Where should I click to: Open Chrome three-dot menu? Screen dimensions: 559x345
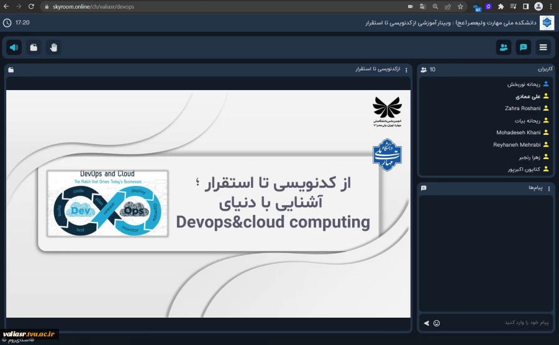pyautogui.click(x=551, y=6)
